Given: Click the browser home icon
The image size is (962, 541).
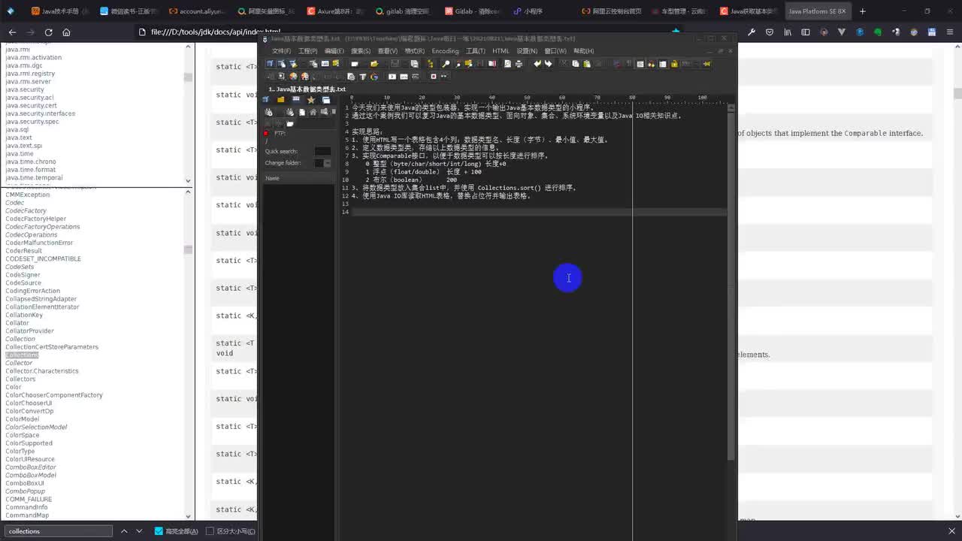Looking at the screenshot, I should tap(66, 32).
